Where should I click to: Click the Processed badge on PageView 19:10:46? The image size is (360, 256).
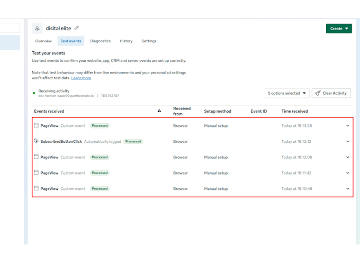point(100,188)
